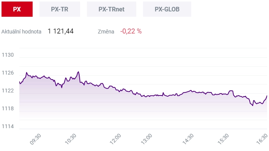Switch to the PX-TR tab

[60, 9]
